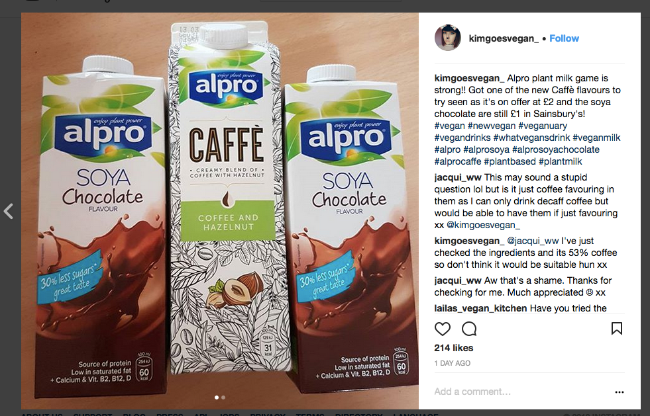Select the second photo carousel dot
The width and height of the screenshot is (650, 416).
tap(223, 397)
